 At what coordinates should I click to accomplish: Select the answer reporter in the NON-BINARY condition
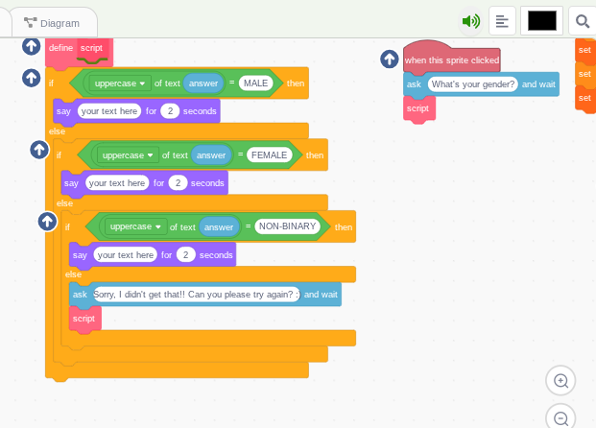219,226
